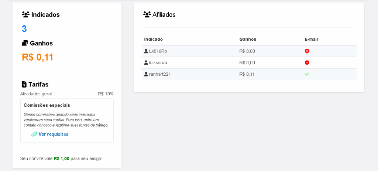Click the chain link icon beside Ver requisitos
Screen dimensions: 378x171
(34, 134)
